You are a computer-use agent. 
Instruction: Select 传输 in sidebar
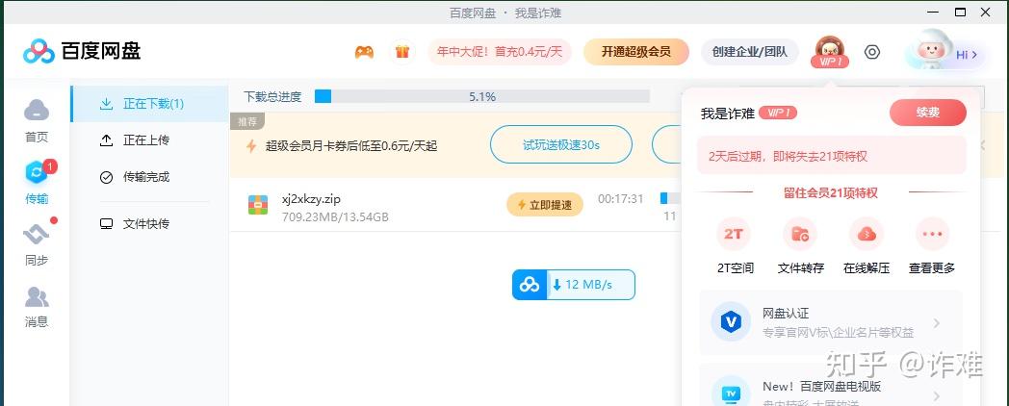(x=37, y=182)
